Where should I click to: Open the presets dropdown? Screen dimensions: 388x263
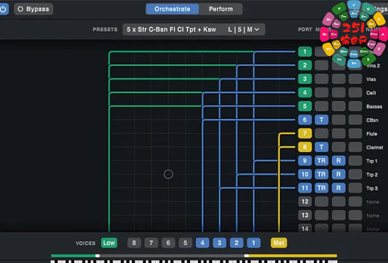click(x=194, y=30)
